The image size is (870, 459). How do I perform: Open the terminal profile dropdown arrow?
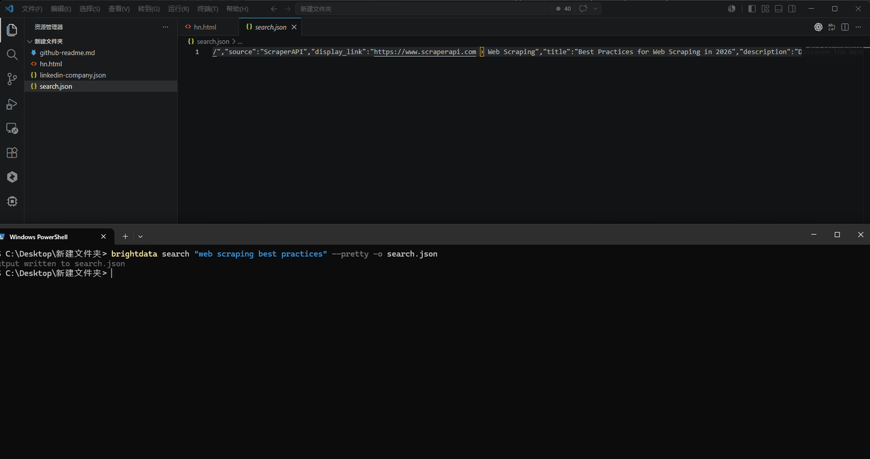(141, 236)
